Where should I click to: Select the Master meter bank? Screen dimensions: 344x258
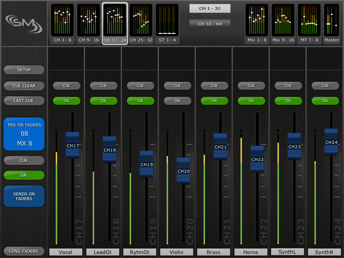(x=332, y=22)
